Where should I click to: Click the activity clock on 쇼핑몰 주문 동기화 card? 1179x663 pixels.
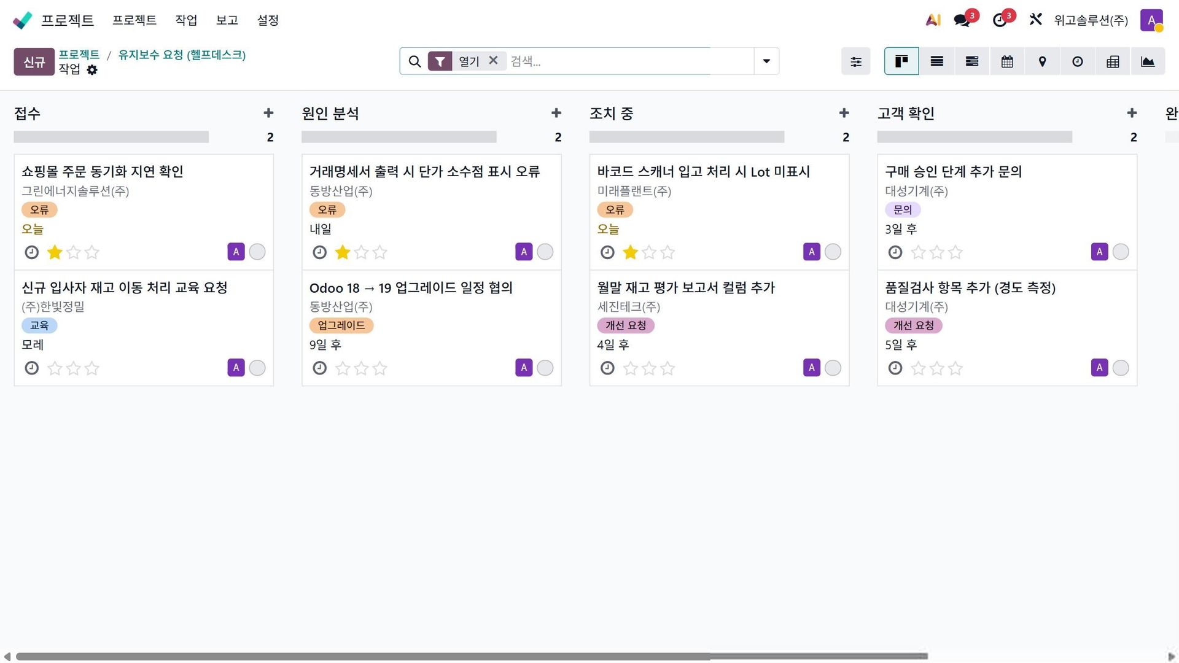[x=31, y=252]
